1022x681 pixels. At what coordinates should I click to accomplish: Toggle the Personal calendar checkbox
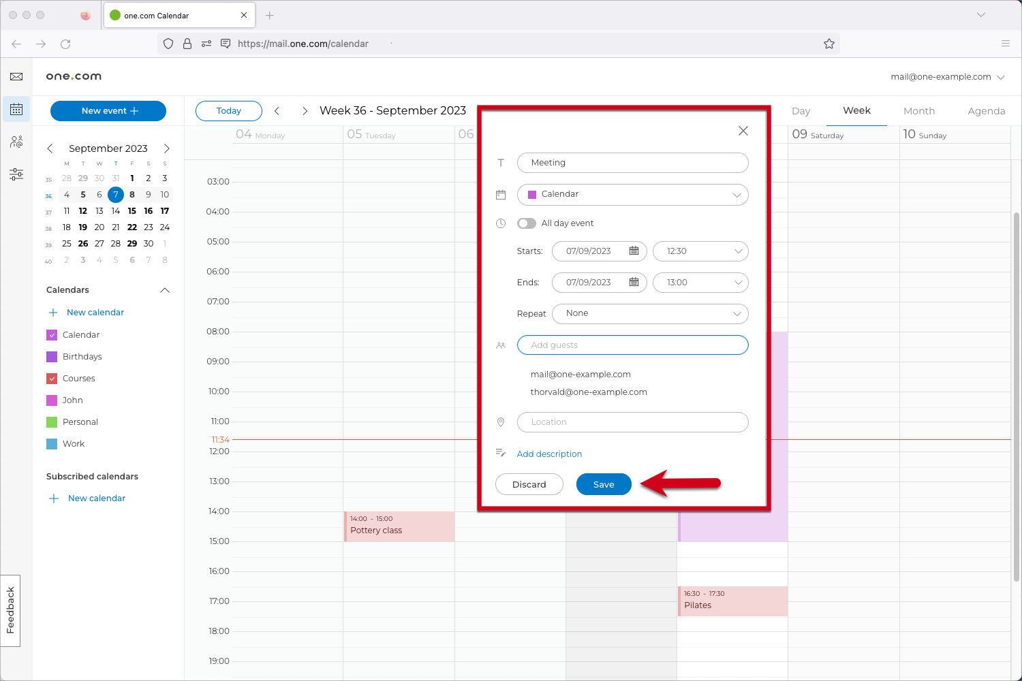52,422
